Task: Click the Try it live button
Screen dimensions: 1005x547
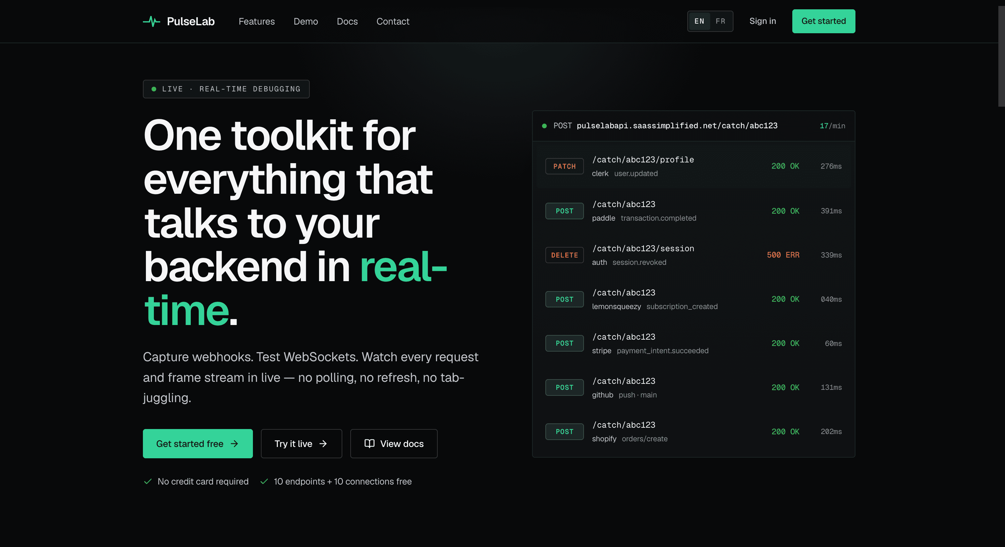Action: [301, 444]
